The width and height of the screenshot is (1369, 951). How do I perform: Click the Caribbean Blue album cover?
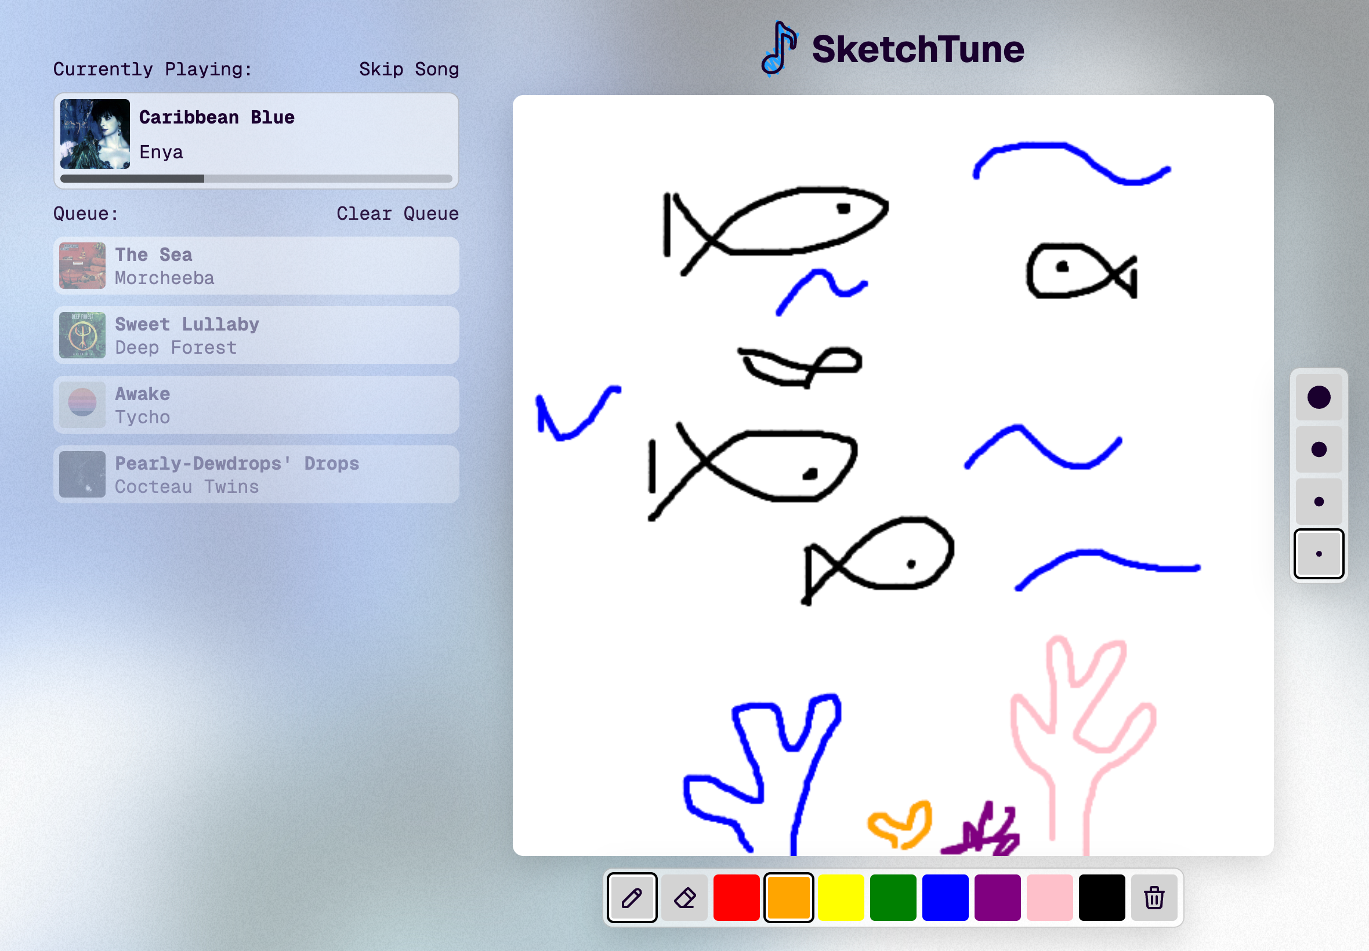click(x=95, y=134)
